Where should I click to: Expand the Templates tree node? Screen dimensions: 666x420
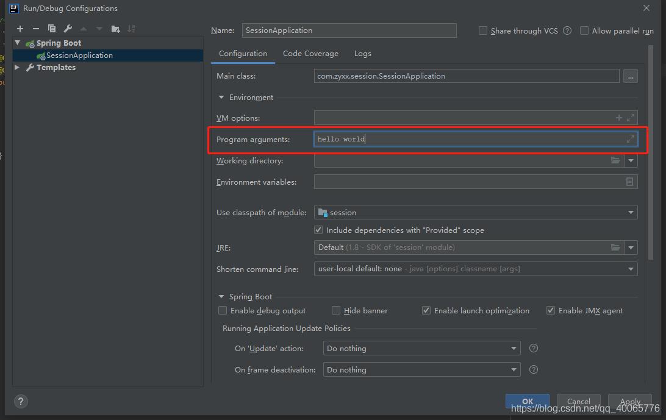pyautogui.click(x=17, y=68)
